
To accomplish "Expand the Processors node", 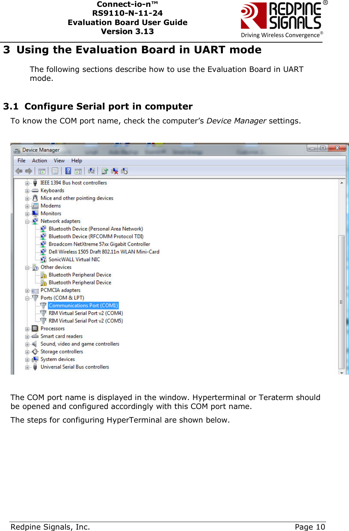I will (x=27, y=329).
